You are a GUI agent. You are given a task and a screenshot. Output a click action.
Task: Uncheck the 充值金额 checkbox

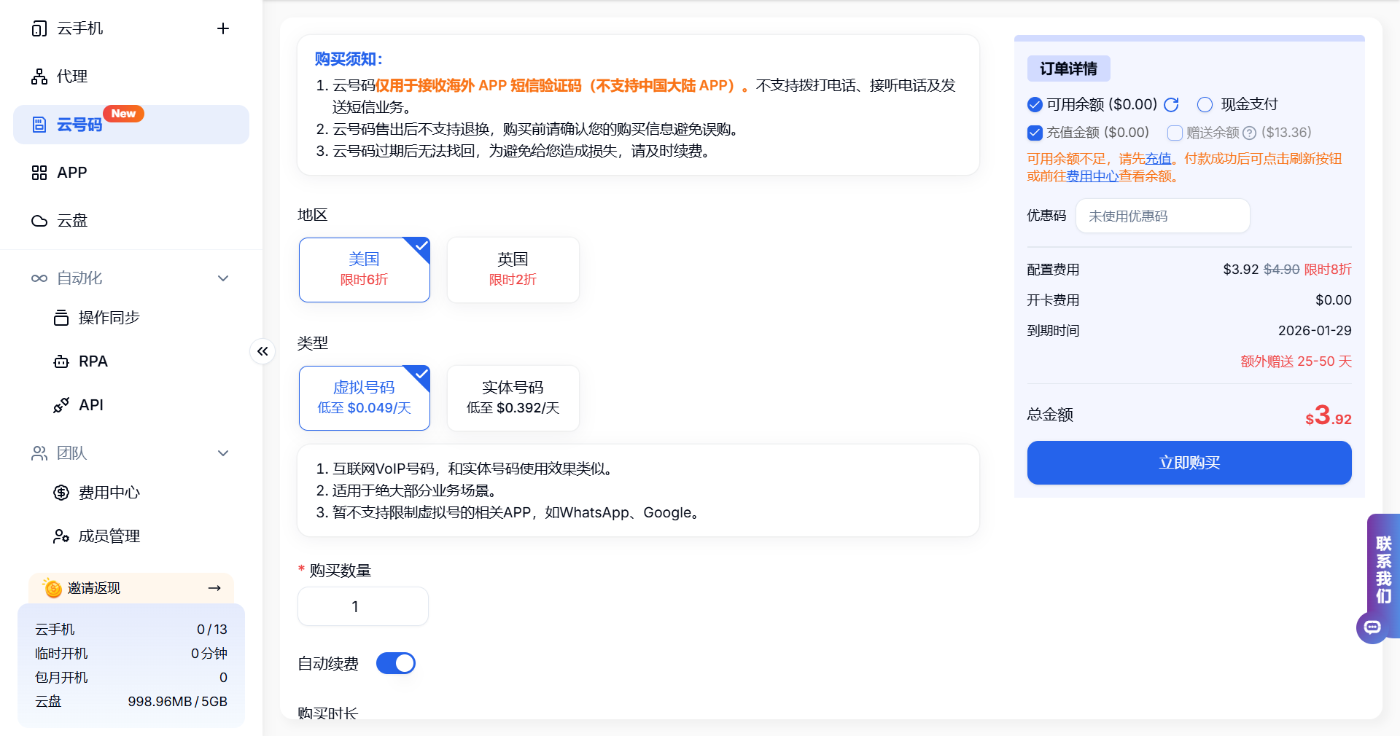[1034, 133]
